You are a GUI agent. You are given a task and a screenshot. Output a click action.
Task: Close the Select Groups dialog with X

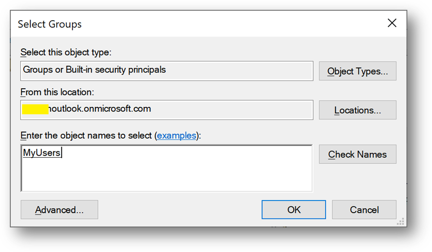392,23
